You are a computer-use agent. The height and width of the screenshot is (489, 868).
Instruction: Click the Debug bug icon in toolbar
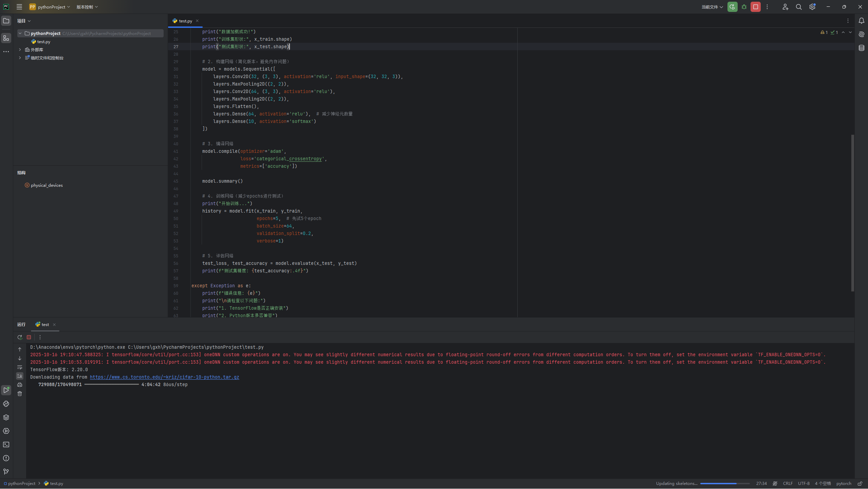(x=744, y=7)
